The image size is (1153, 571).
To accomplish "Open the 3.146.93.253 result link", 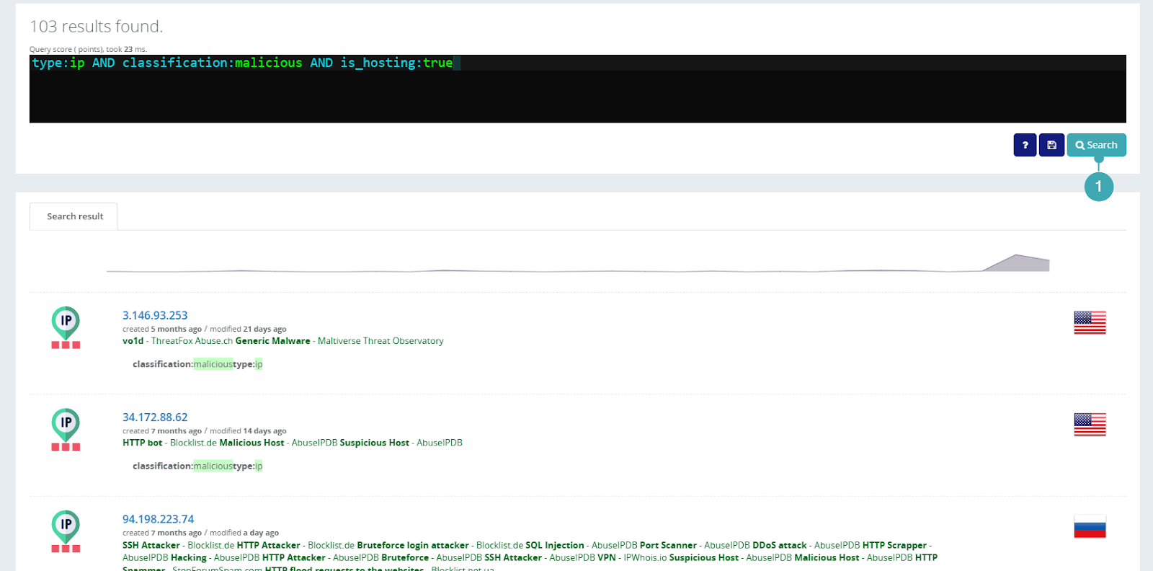I will coord(155,315).
